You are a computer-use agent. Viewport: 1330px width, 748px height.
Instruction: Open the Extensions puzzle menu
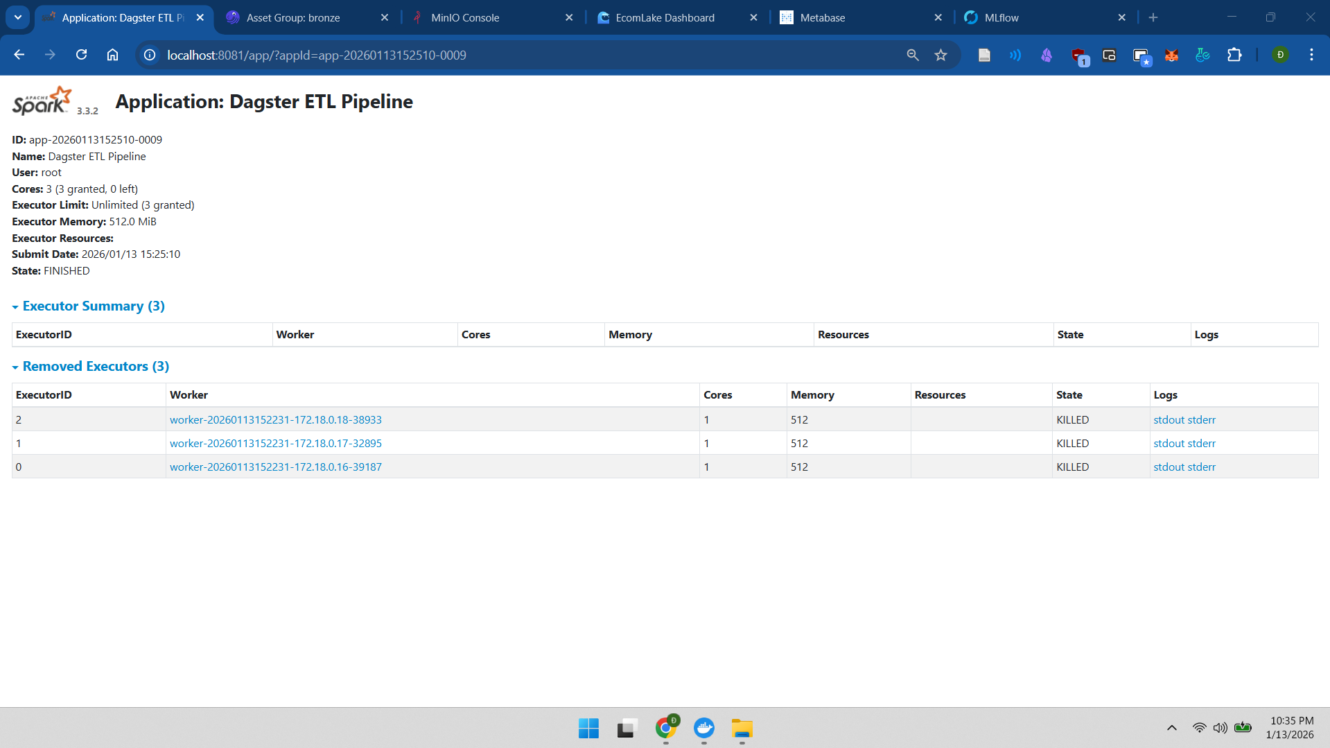tap(1234, 55)
